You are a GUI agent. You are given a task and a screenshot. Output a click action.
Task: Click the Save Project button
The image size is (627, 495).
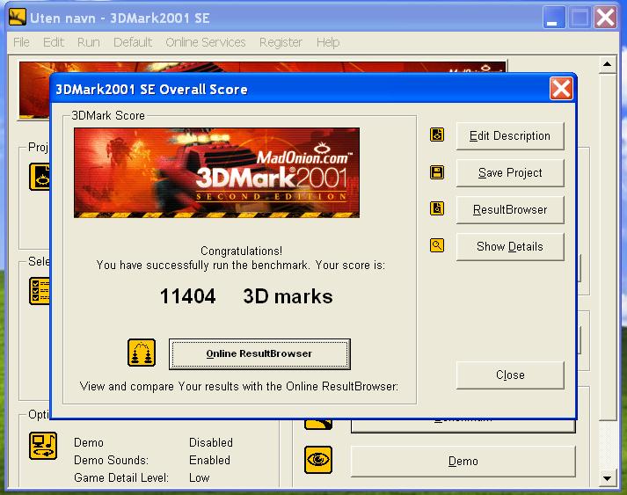(x=510, y=172)
